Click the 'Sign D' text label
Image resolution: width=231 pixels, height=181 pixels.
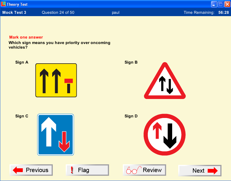[x=131, y=116]
